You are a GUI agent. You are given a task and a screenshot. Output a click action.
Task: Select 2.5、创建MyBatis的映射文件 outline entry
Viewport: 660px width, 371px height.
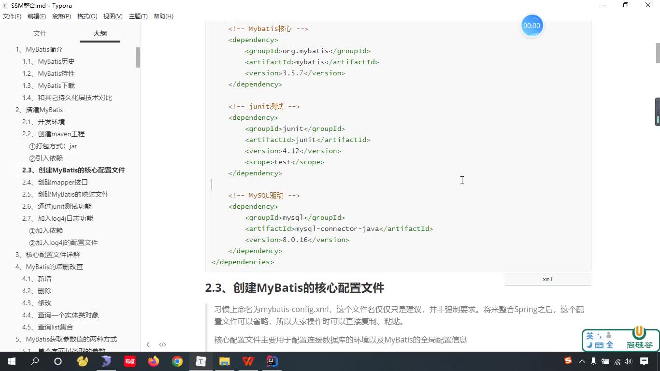[65, 194]
